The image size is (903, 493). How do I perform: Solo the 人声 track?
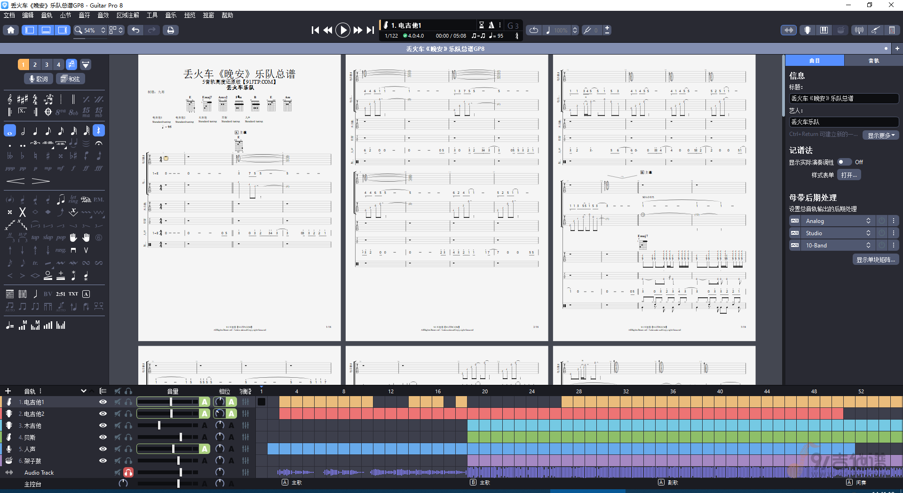point(128,449)
